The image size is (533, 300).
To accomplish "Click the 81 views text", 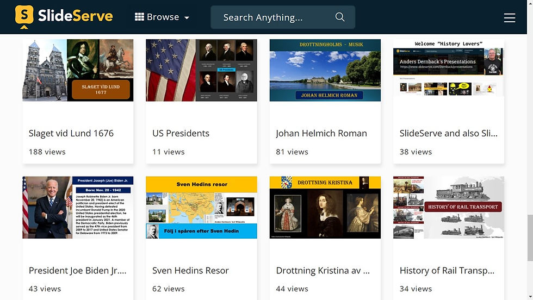I will pos(292,152).
